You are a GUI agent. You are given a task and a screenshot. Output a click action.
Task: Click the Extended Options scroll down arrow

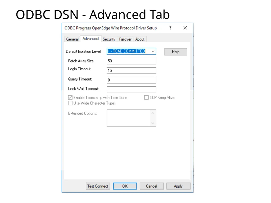[x=153, y=123]
